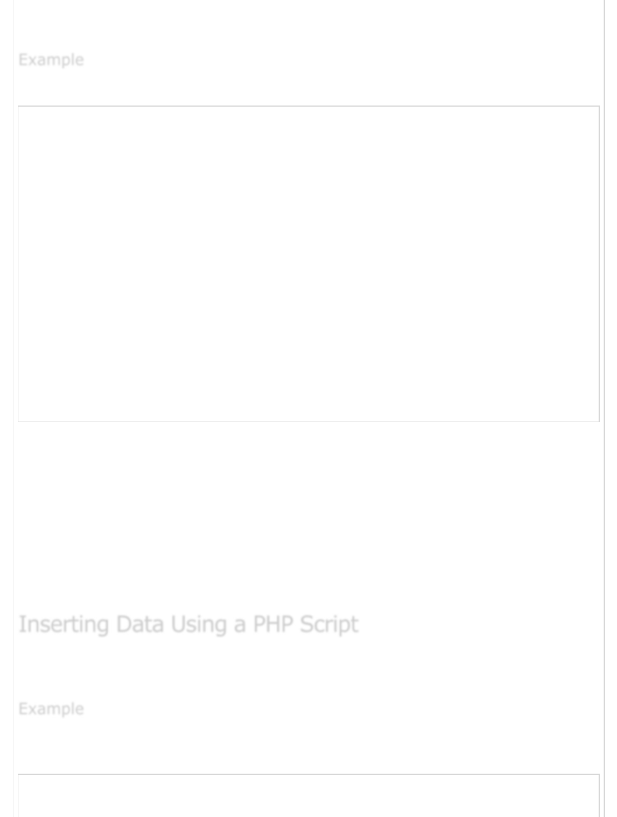Click the letter "a" in the PHP heading

point(240,625)
